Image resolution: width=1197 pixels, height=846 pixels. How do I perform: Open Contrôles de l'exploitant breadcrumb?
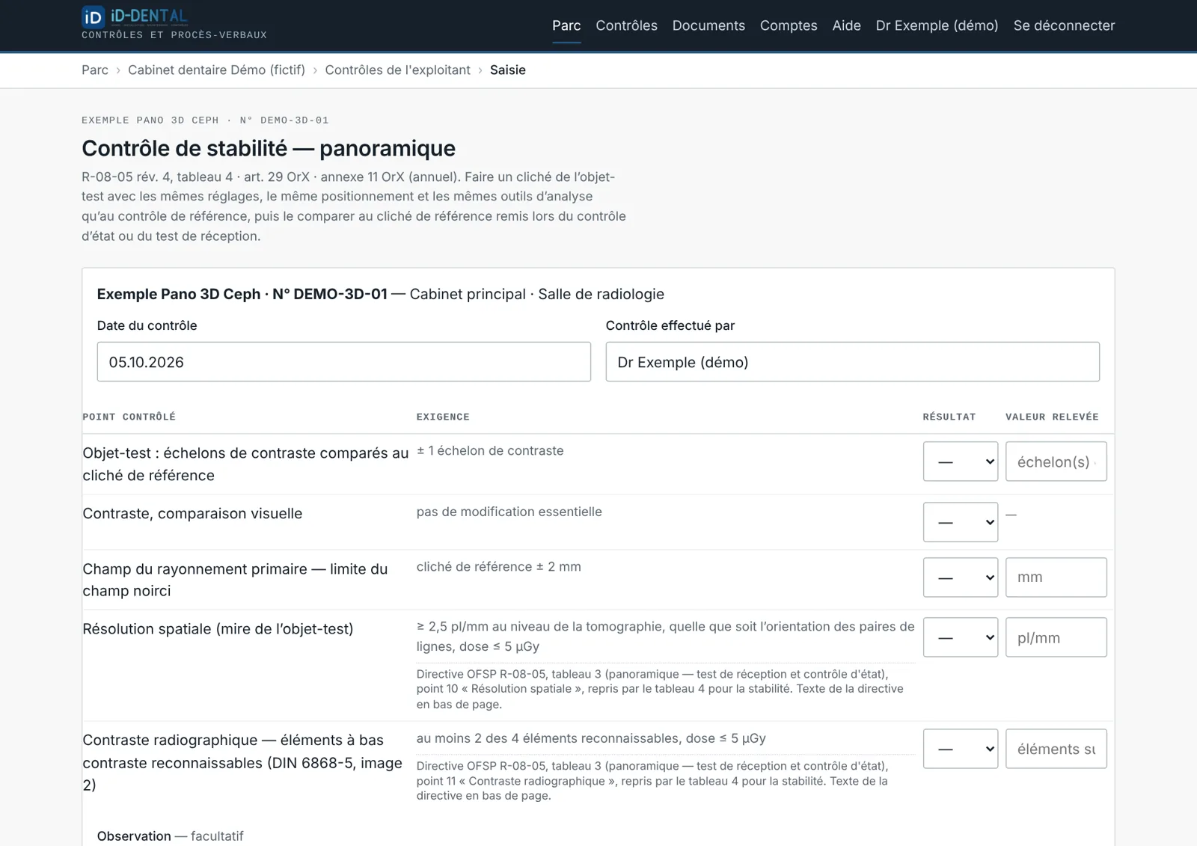(x=397, y=70)
